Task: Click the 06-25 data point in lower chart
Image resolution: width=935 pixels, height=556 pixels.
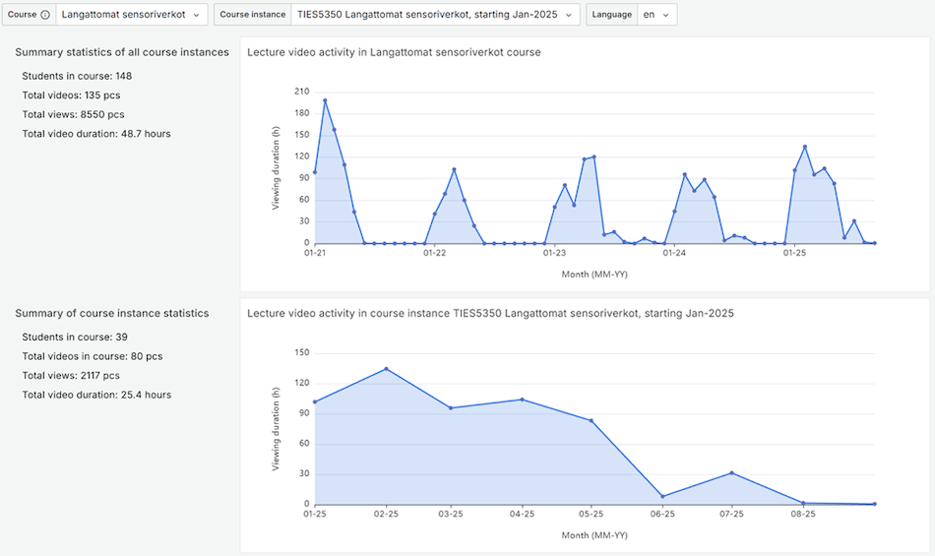Action: 663,496
